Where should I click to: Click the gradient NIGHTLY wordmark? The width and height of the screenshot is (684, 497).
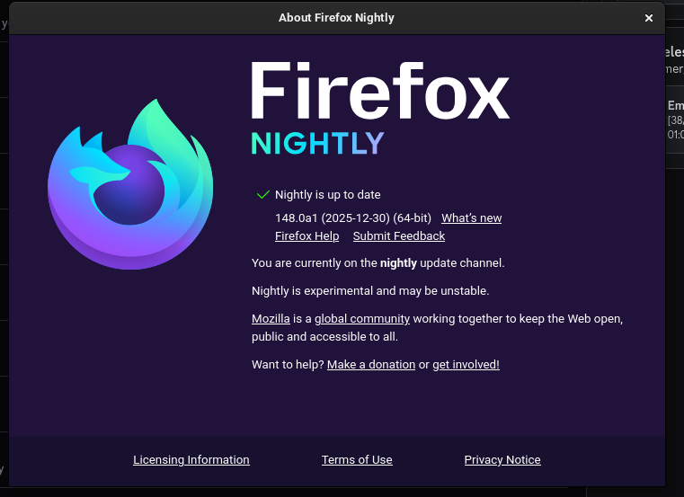pyautogui.click(x=317, y=144)
